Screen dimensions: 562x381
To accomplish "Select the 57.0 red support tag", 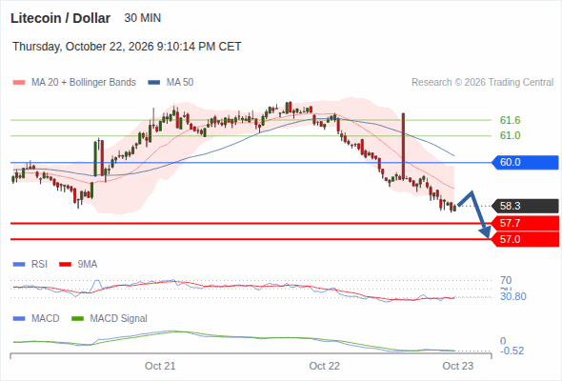I will tap(524, 239).
